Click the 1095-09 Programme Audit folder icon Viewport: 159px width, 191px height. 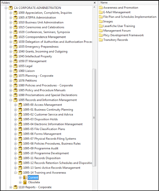pos(20,148)
